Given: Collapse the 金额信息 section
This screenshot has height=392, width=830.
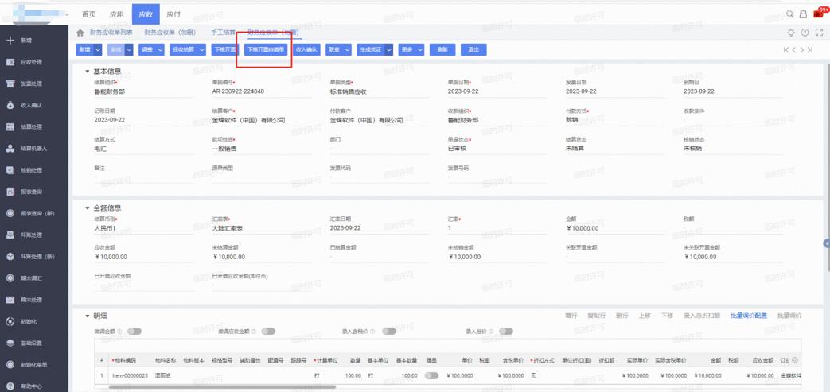Looking at the screenshot, I should 88,208.
